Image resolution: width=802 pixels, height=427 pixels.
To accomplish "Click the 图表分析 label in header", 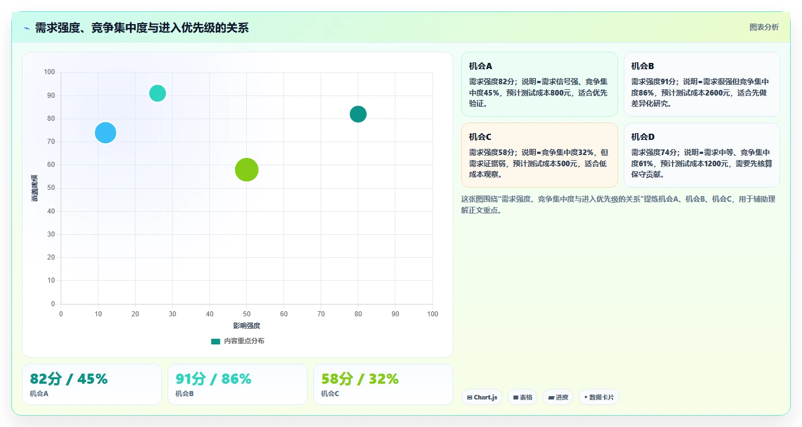I will [764, 27].
